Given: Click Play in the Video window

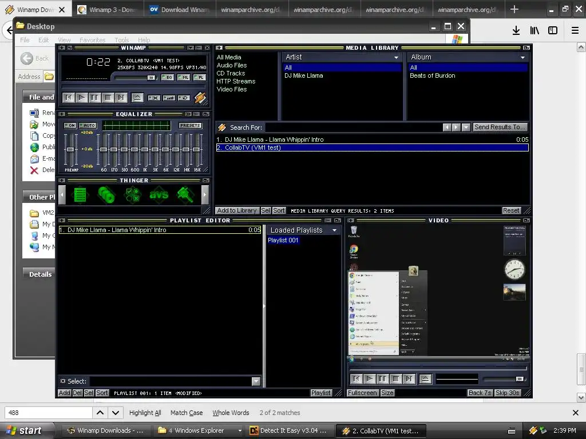Looking at the screenshot, I should pyautogui.click(x=369, y=379).
